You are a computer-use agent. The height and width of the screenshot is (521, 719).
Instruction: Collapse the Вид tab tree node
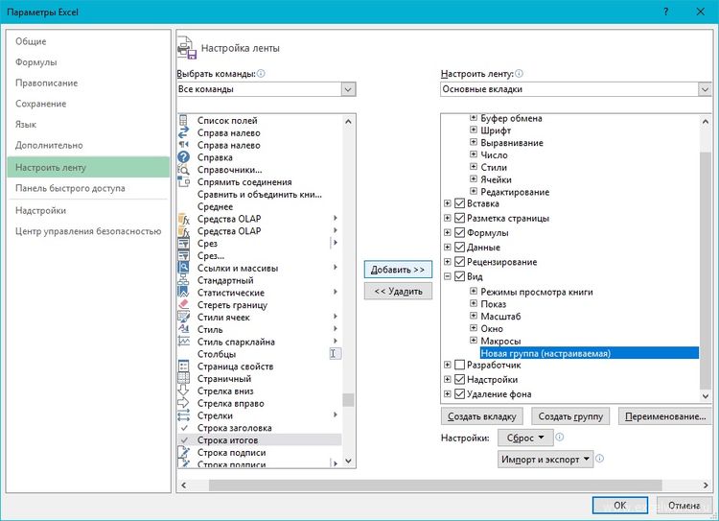tap(447, 276)
